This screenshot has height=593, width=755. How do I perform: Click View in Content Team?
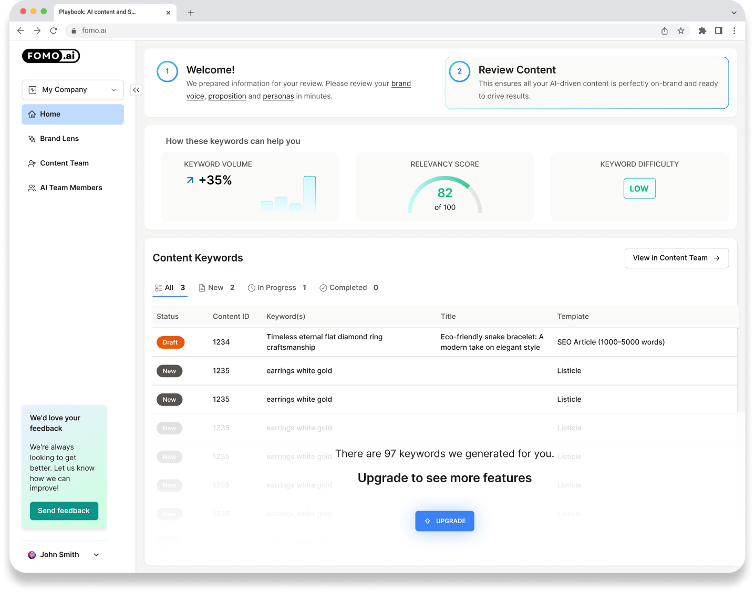pyautogui.click(x=676, y=258)
